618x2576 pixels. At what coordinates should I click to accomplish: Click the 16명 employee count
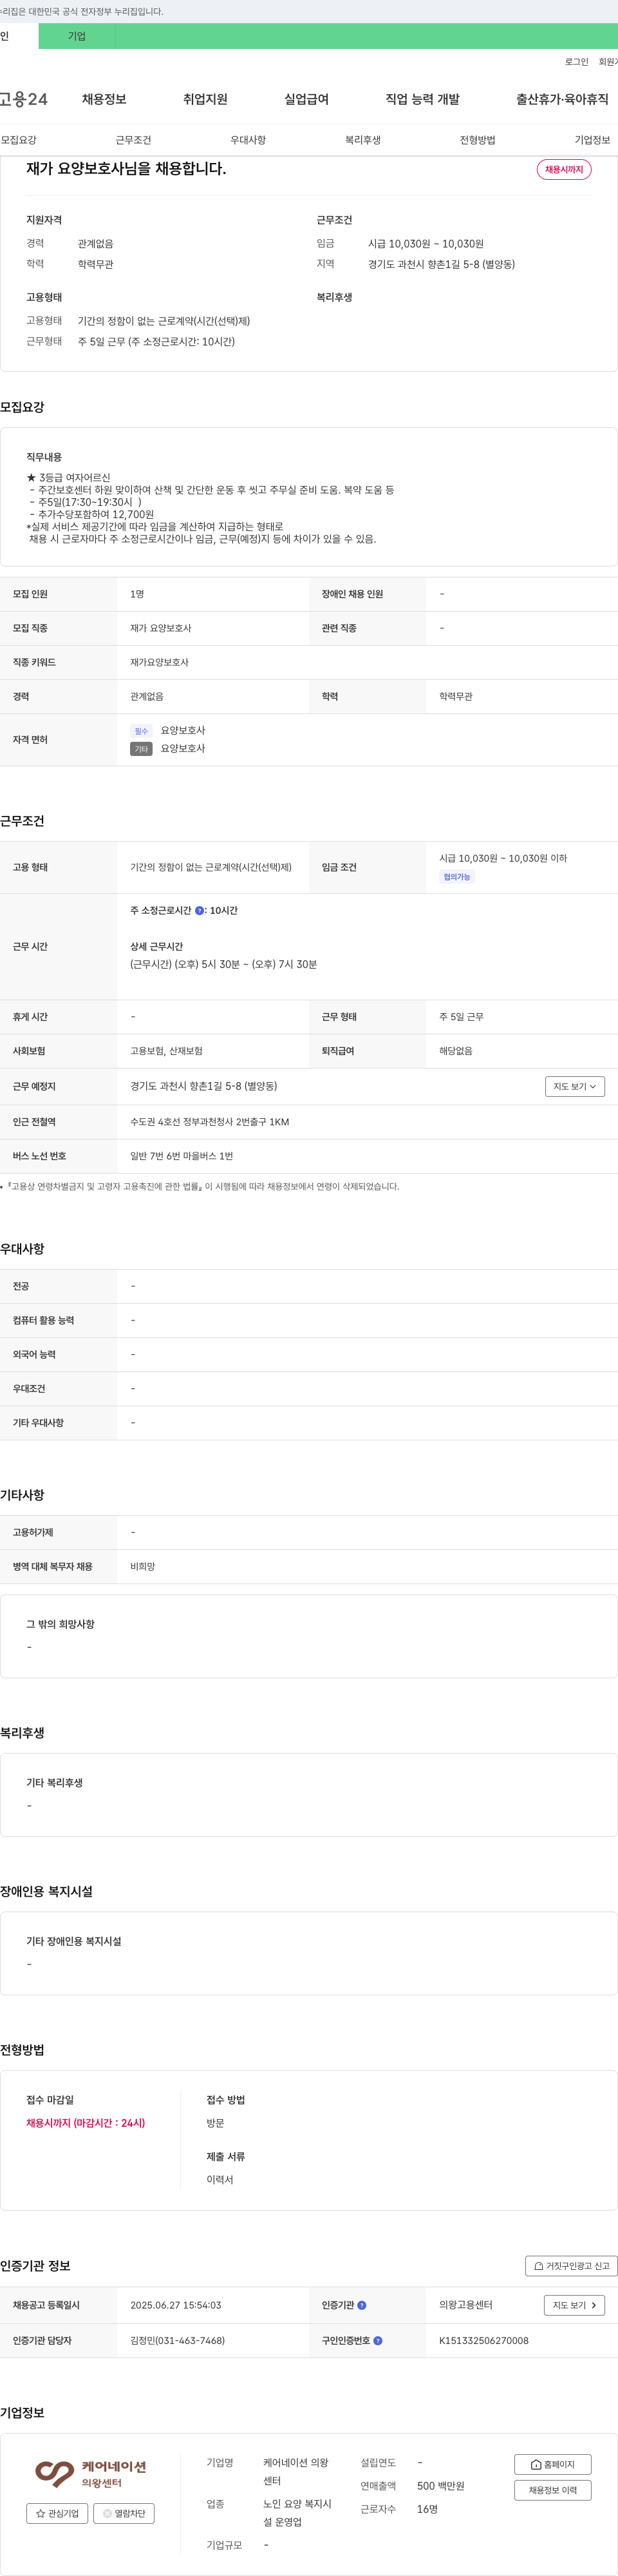pyautogui.click(x=427, y=2509)
